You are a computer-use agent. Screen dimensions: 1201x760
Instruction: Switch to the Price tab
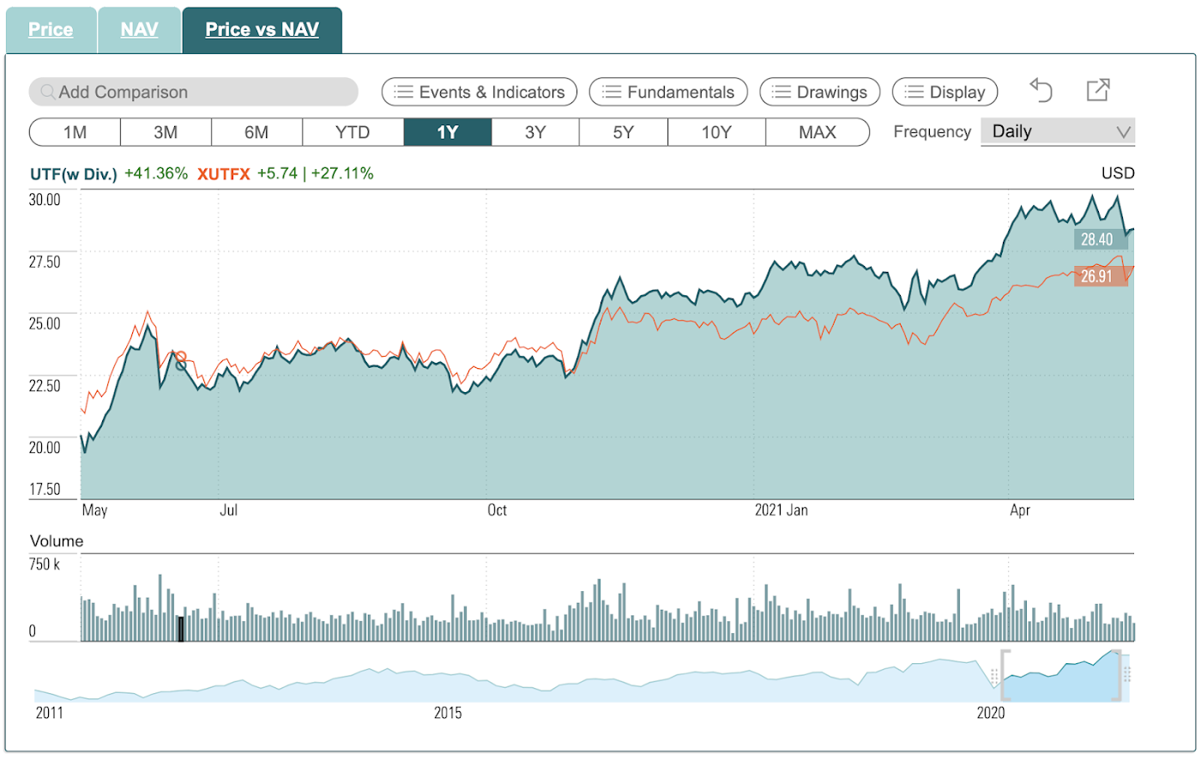click(51, 29)
